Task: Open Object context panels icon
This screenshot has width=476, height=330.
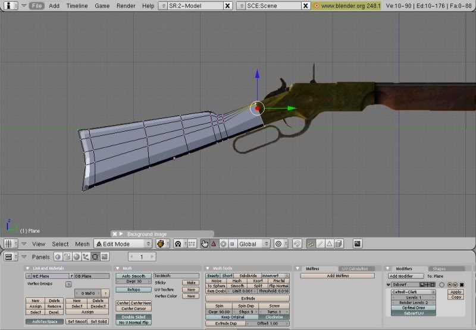Action: [x=86, y=257]
